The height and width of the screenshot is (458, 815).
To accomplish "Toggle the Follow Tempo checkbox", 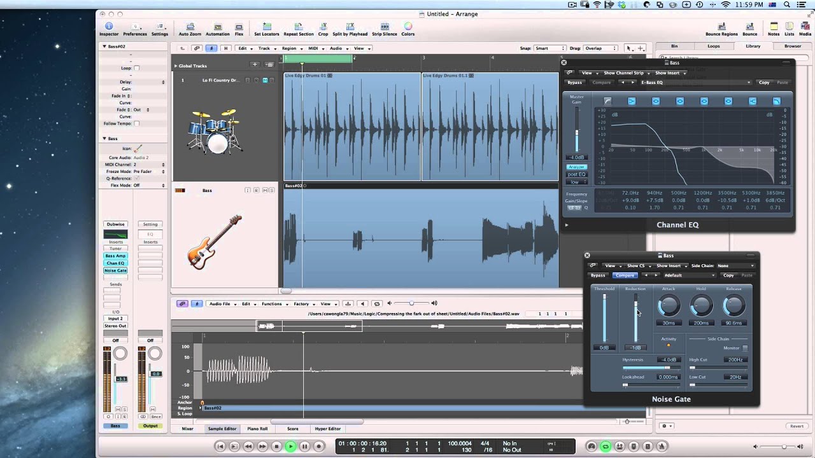I will (136, 123).
